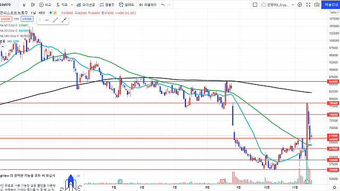Select the horizontal line tool in floating toolbar
This screenshot has width=340, height=191.
click(x=47, y=20)
